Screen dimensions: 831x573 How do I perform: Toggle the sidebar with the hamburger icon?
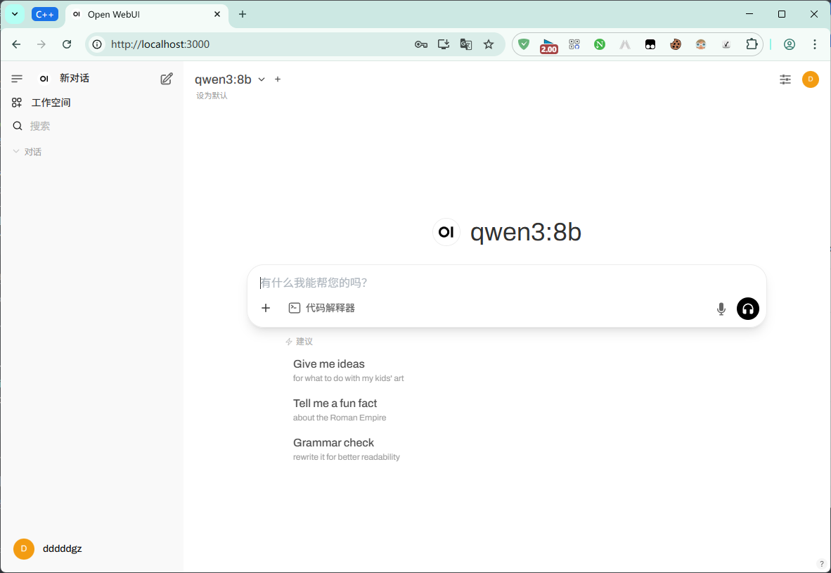(x=17, y=79)
